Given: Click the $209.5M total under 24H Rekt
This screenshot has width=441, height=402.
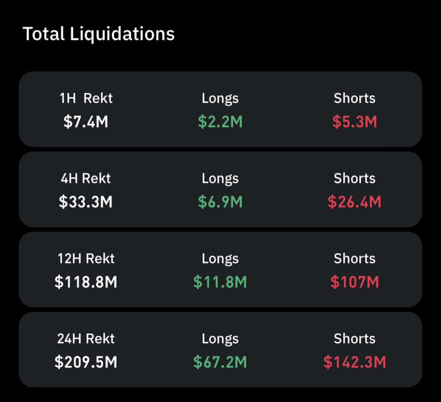Looking at the screenshot, I should [x=86, y=362].
